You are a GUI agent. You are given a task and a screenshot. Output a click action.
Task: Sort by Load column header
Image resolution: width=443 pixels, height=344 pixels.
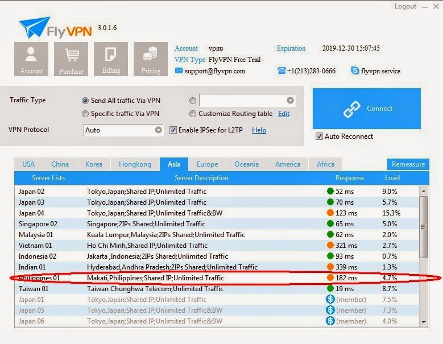point(392,178)
